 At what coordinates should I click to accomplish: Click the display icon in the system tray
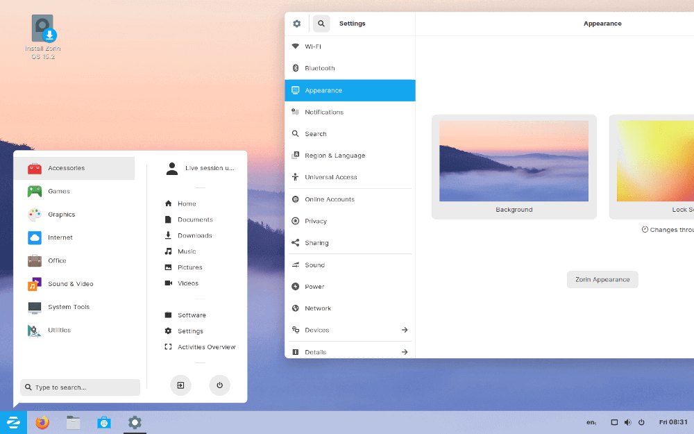coord(613,422)
